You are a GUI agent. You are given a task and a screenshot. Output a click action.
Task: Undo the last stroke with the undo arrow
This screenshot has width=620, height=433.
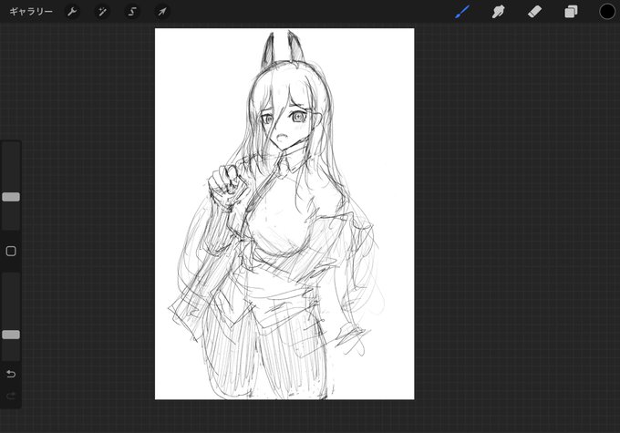[11, 374]
